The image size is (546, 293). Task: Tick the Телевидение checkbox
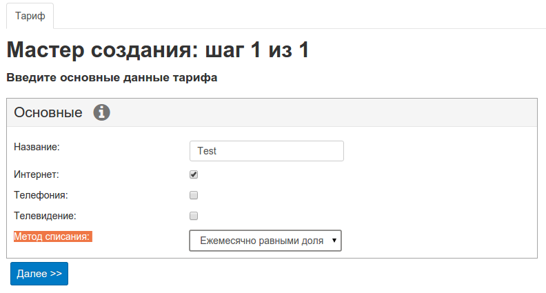pyautogui.click(x=194, y=216)
